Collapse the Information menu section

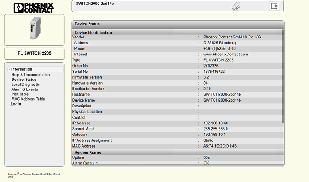click(21, 69)
